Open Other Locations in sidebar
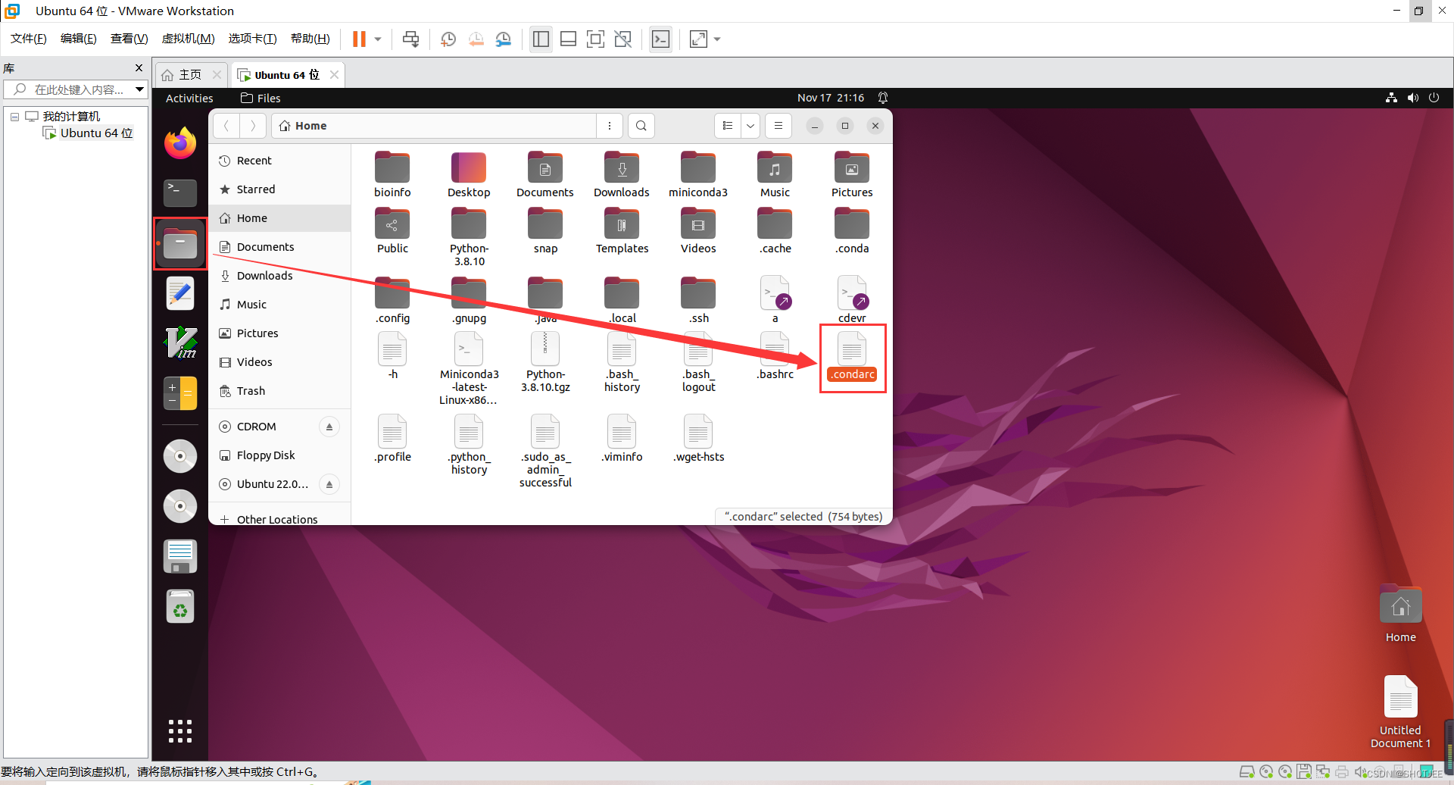This screenshot has width=1454, height=785. click(x=280, y=519)
